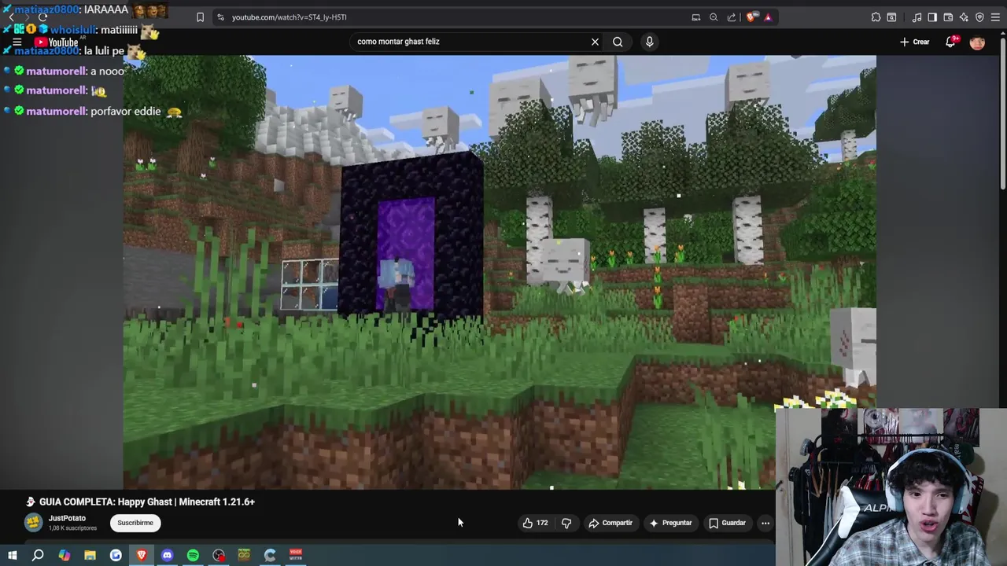Viewport: 1007px width, 566px height.
Task: Open the Crear button
Action: tap(915, 42)
